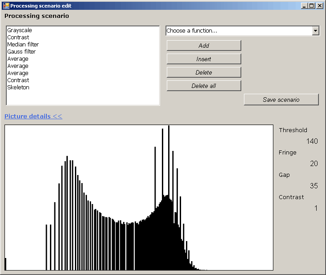Click the Delete all button
The width and height of the screenshot is (326, 275).
click(204, 86)
